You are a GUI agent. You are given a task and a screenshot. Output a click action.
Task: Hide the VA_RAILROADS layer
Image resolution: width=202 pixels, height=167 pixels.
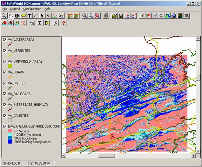pos(5,94)
